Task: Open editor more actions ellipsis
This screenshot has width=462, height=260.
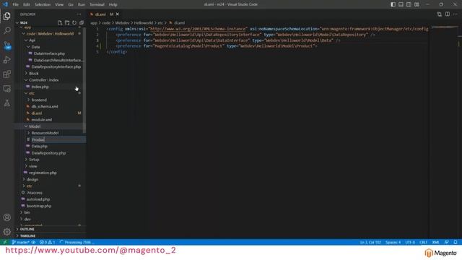Action: click(x=456, y=14)
